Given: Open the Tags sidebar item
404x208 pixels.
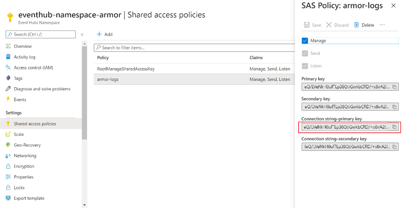Looking at the screenshot, I should 18,78.
